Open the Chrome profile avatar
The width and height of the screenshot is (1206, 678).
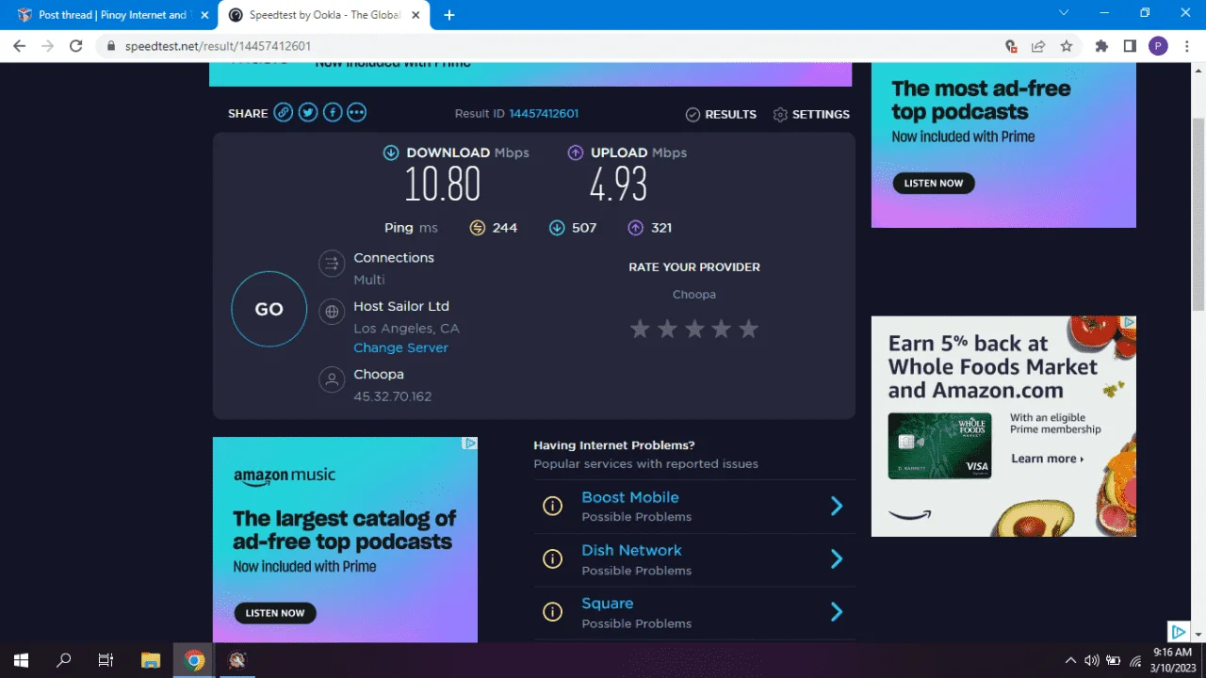[x=1159, y=46]
